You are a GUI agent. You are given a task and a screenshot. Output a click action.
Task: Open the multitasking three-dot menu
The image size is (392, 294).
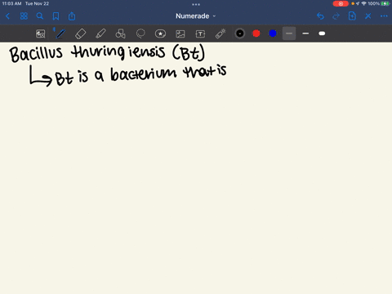pos(196,4)
